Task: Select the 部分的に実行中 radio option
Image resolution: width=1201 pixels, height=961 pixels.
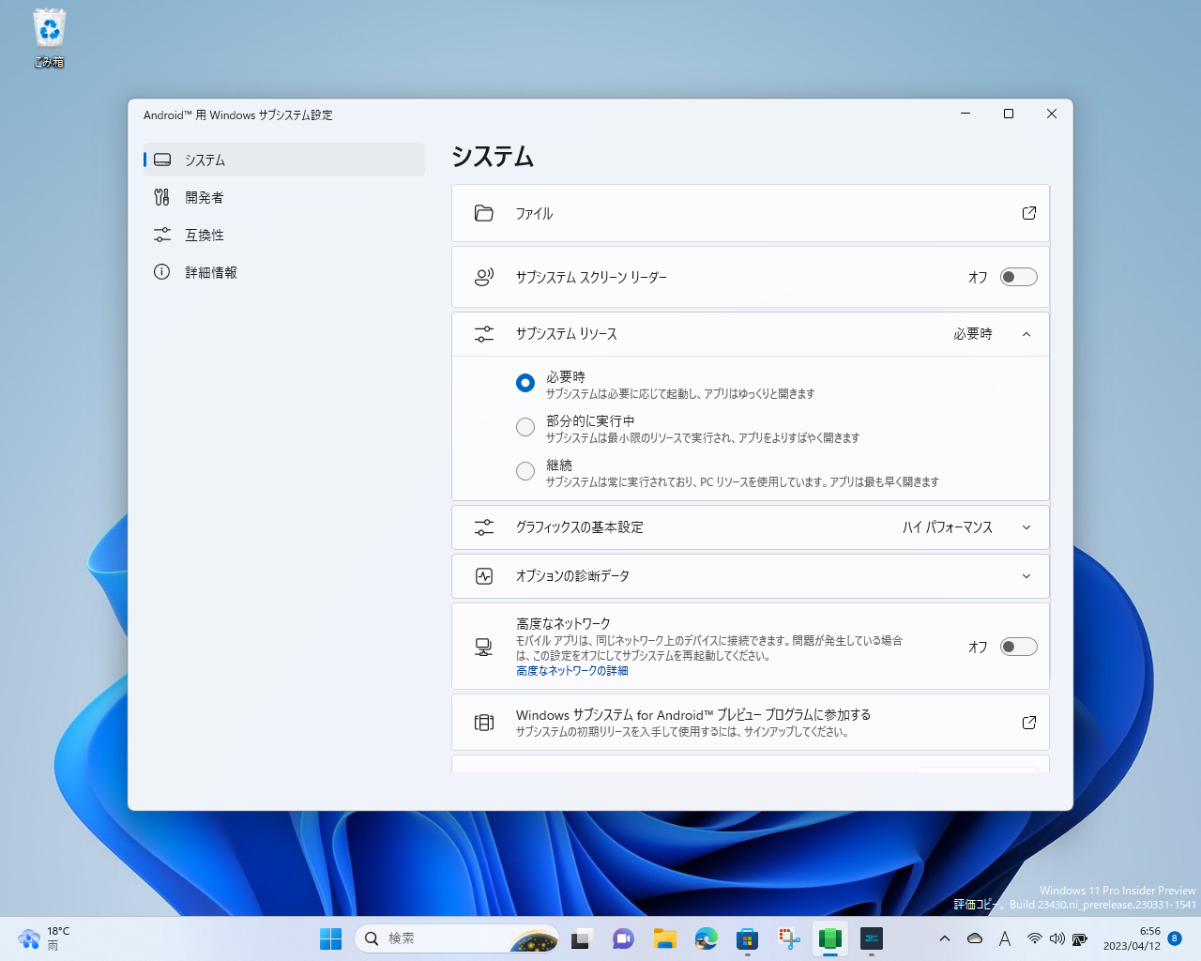Action: (525, 426)
